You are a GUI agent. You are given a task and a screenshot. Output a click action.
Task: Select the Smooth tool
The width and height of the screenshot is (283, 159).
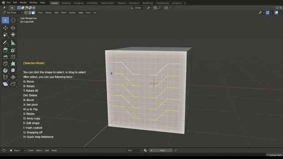click(13, 70)
